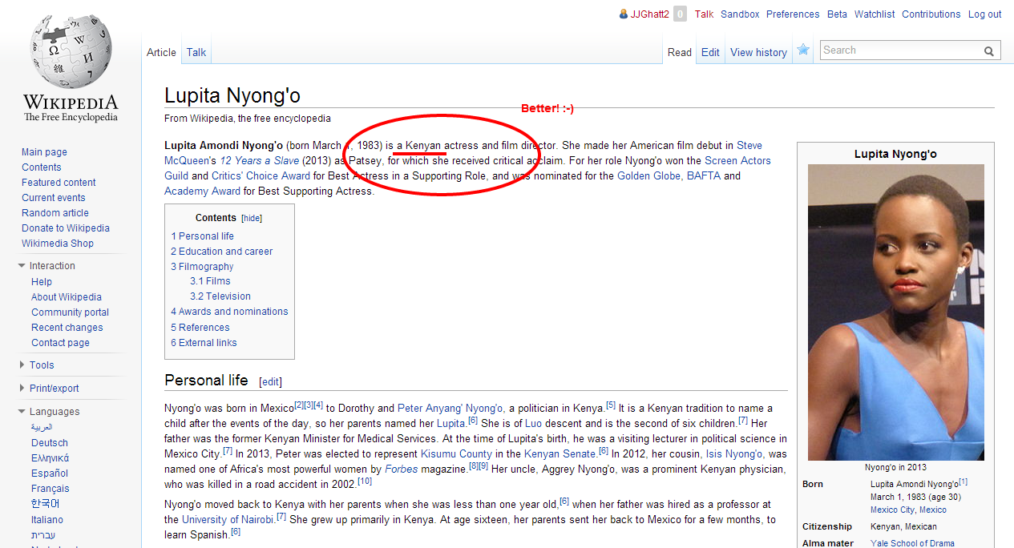Hide the Contents table
This screenshot has height=548, width=1014.
pyautogui.click(x=252, y=218)
